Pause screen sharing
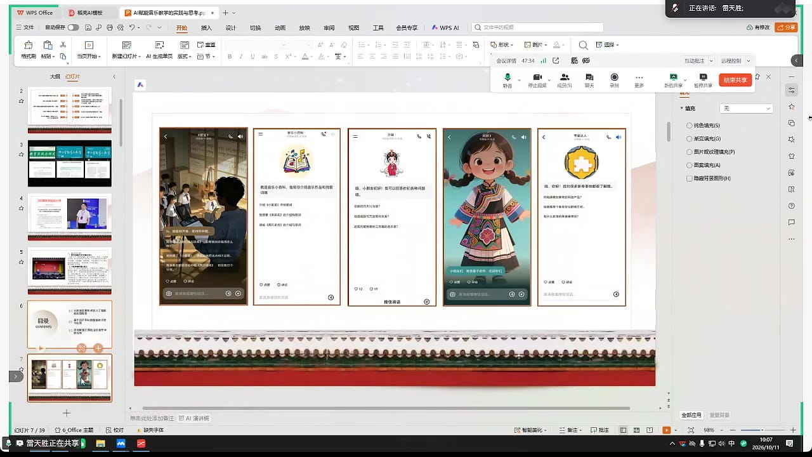Viewport: 812px width, 457px height. tap(703, 80)
